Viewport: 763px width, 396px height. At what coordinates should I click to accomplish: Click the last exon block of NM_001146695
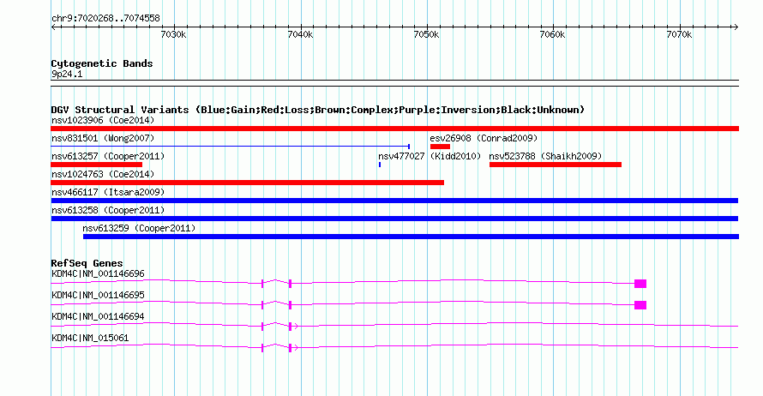pyautogui.click(x=640, y=305)
